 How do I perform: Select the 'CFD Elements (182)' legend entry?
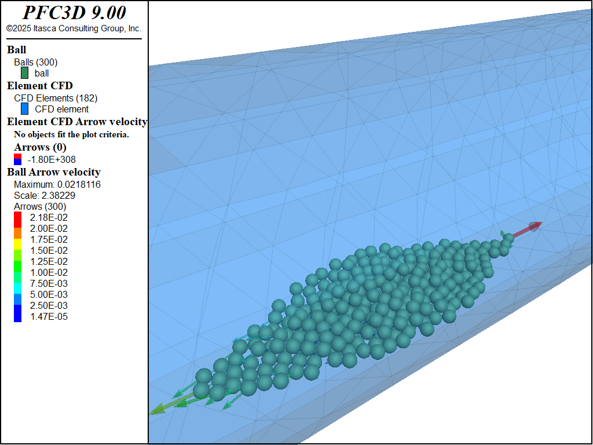click(56, 98)
